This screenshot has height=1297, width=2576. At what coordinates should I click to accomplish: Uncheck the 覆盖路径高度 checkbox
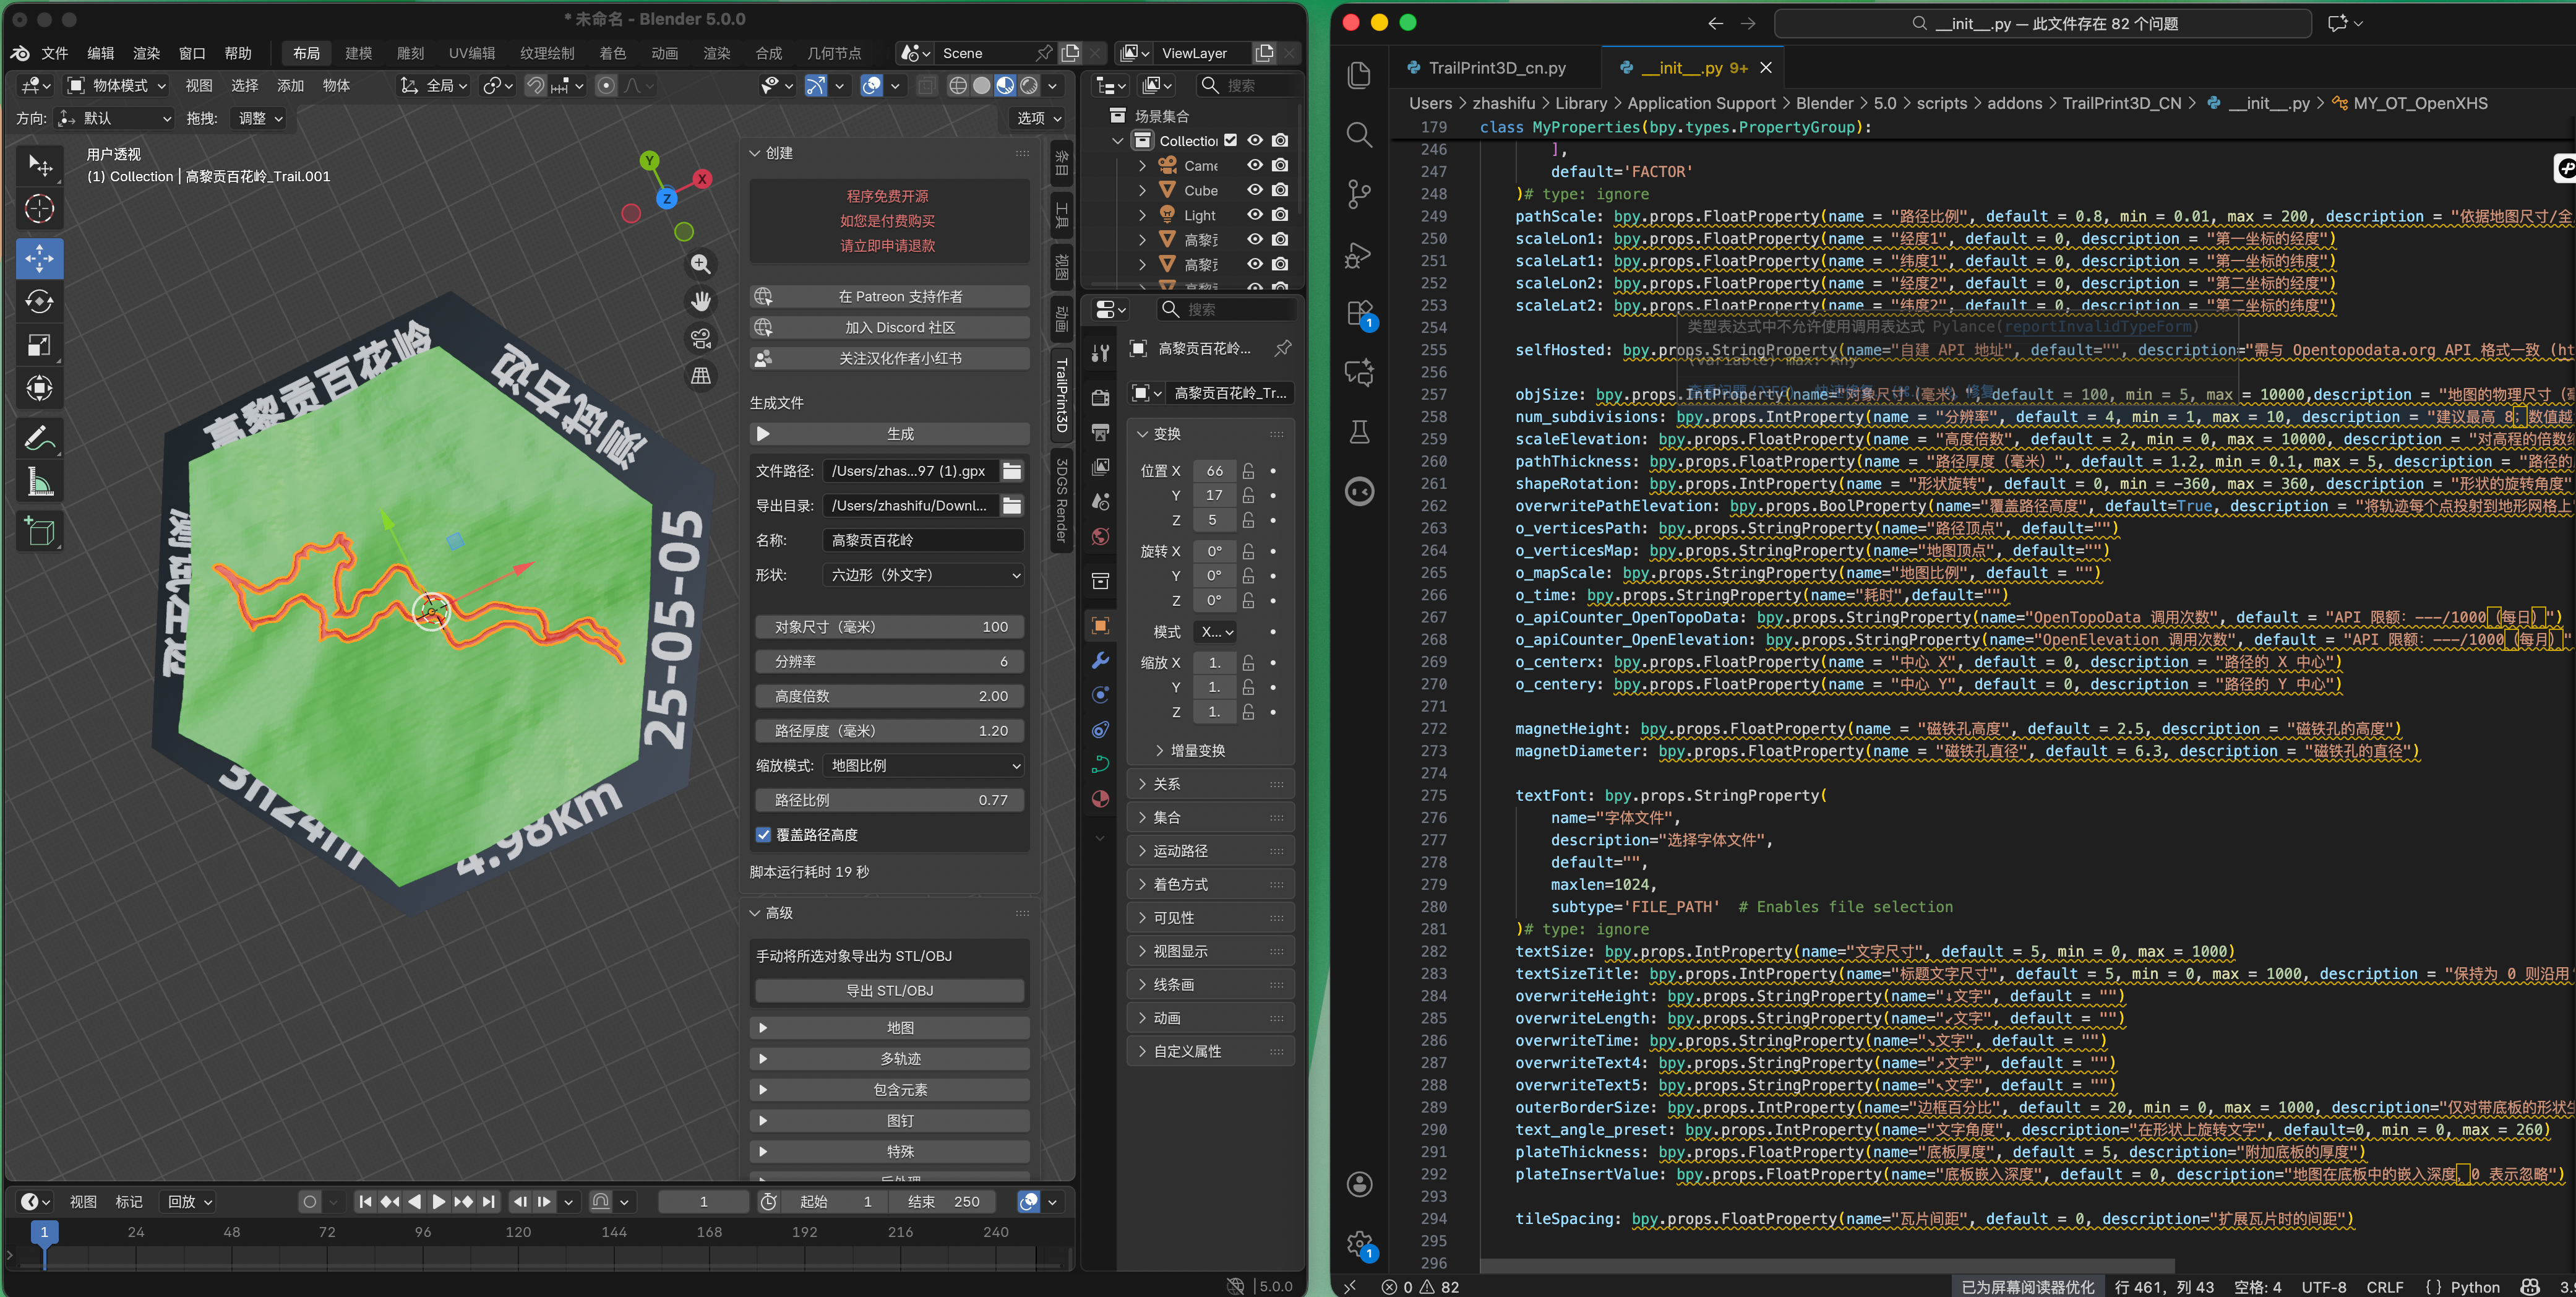tap(764, 834)
